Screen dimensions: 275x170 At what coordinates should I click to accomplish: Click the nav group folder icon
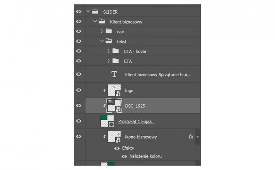109,31
